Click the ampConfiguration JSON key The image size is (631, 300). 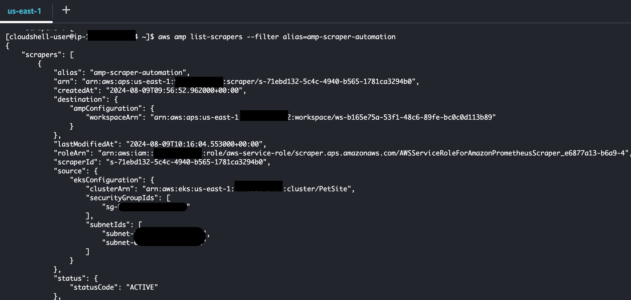click(x=107, y=108)
